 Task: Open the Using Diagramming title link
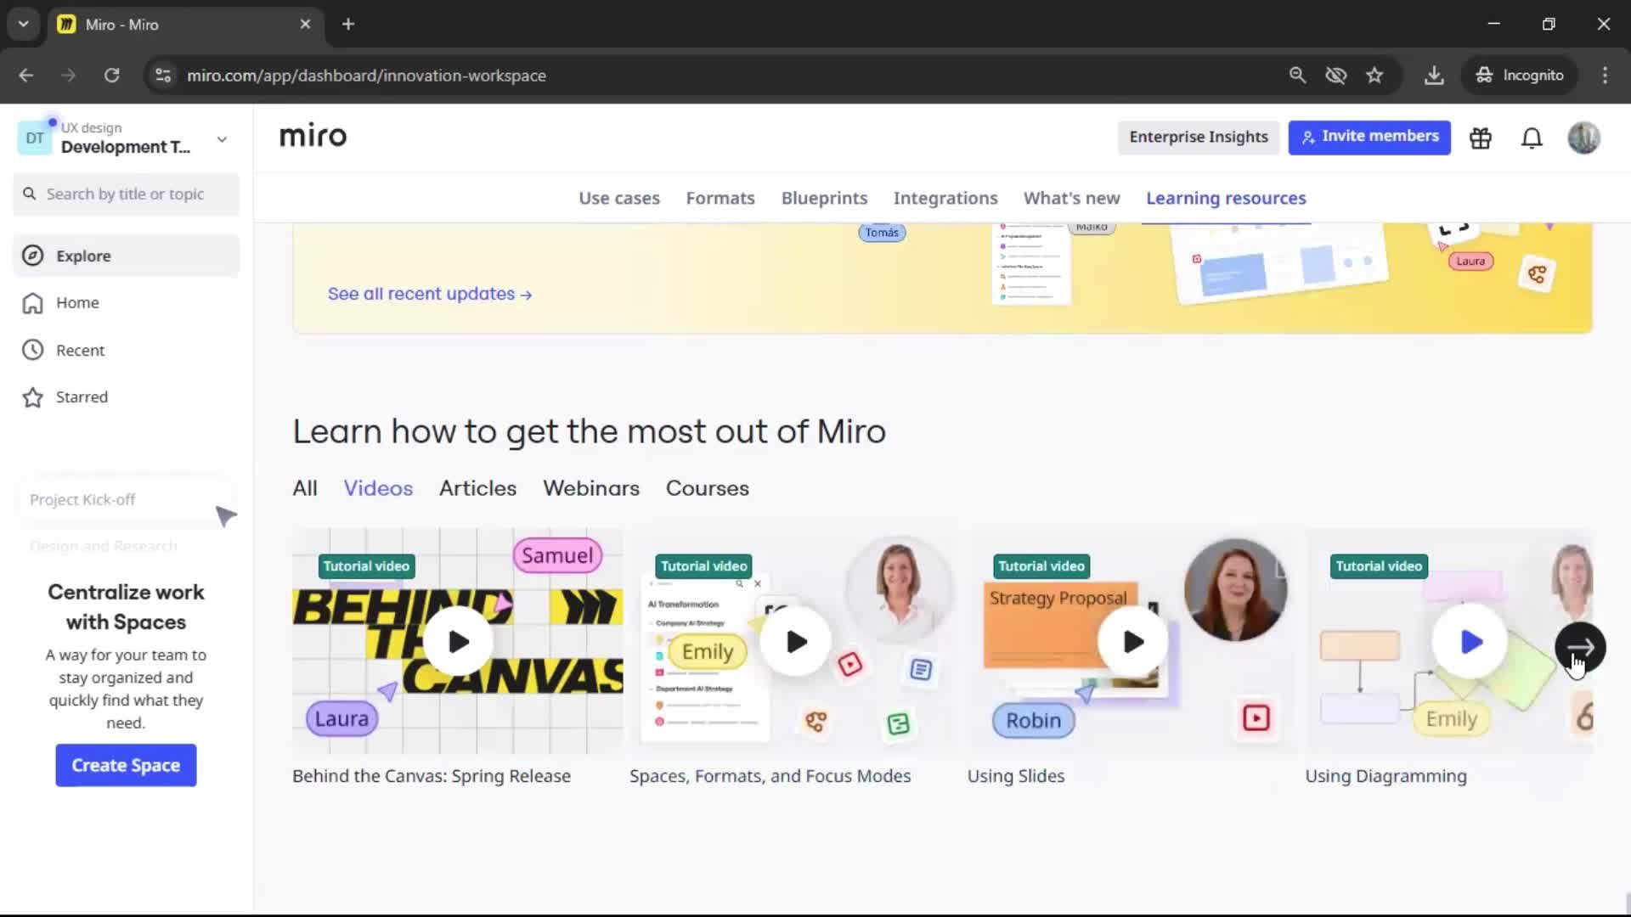(1386, 776)
